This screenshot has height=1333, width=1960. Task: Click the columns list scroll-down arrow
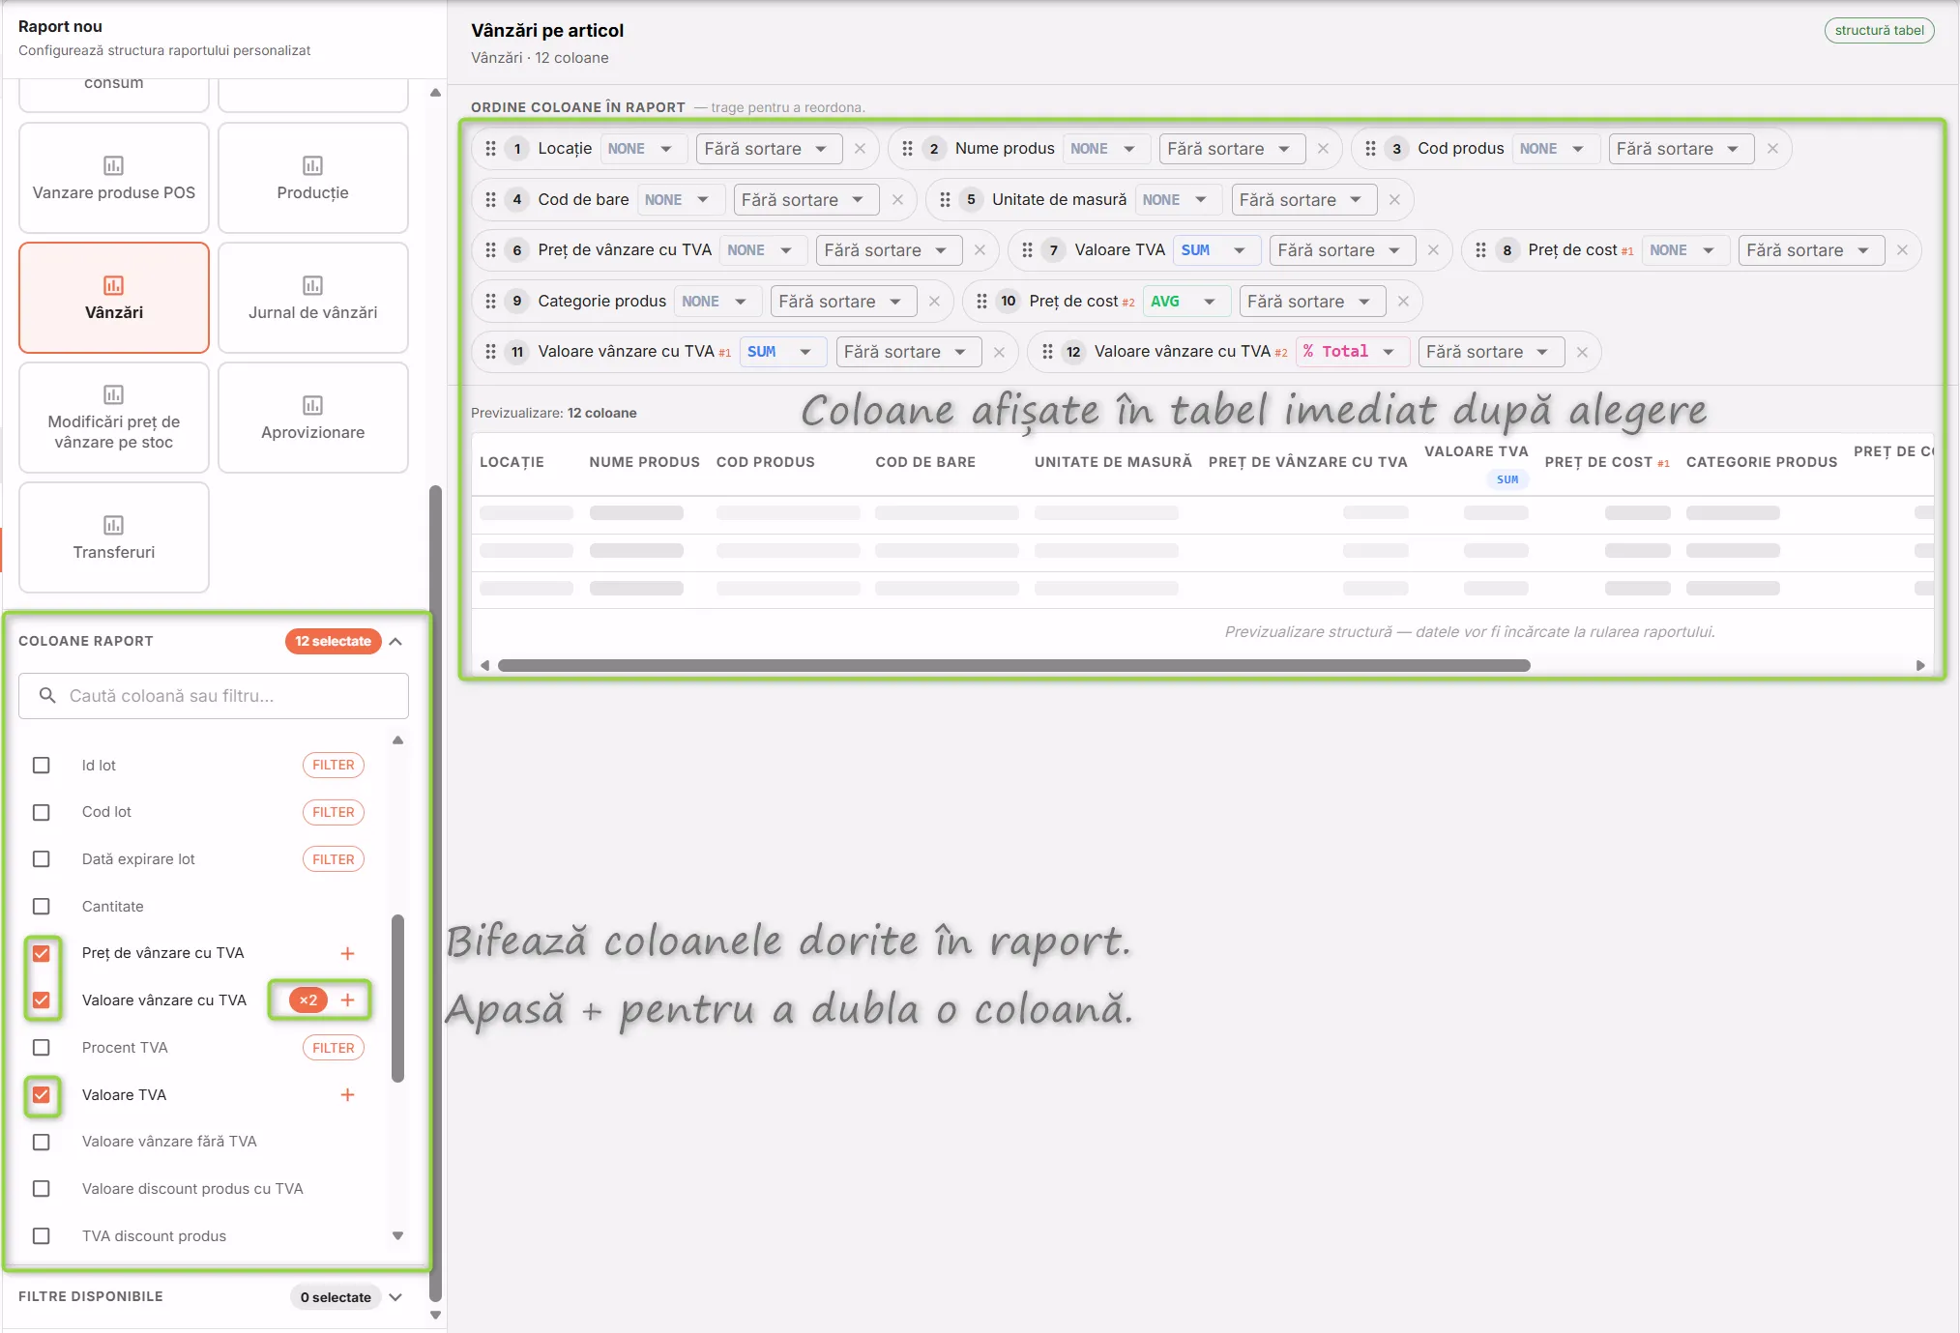[x=397, y=1236]
